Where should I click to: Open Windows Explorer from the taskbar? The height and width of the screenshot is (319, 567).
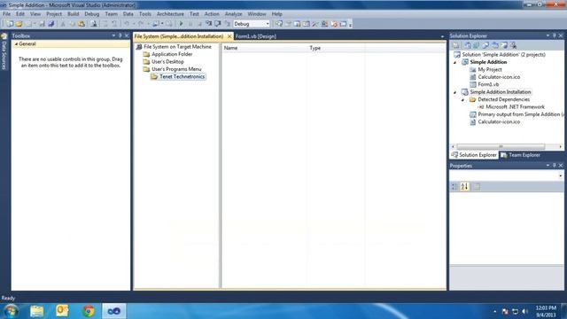[36, 311]
